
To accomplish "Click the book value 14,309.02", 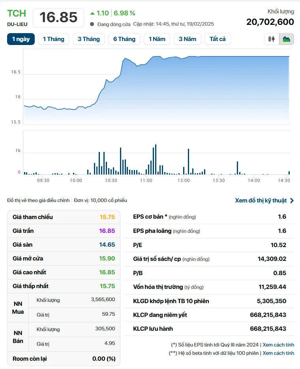I will (272, 259).
